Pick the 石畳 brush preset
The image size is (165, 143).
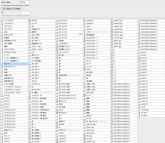(69, 104)
